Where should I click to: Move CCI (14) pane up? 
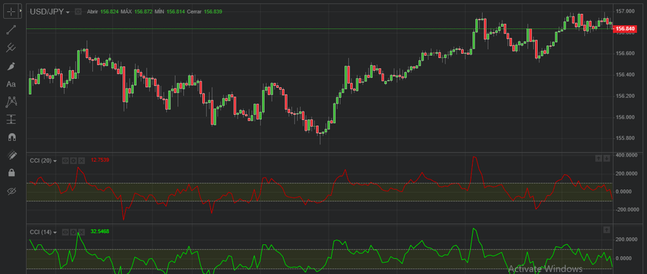click(607, 230)
